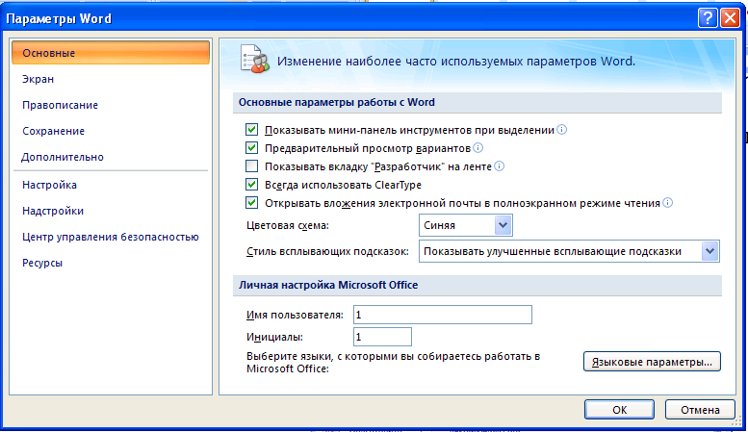The height and width of the screenshot is (432, 748).
Task: Click the Личная настройка Microsoft Office heading
Action: click(328, 285)
